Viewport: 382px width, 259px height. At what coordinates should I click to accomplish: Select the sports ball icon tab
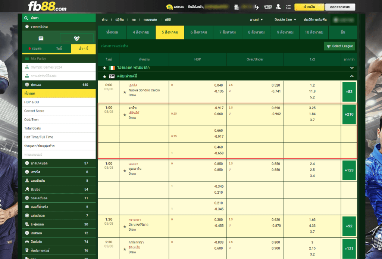click(77, 38)
